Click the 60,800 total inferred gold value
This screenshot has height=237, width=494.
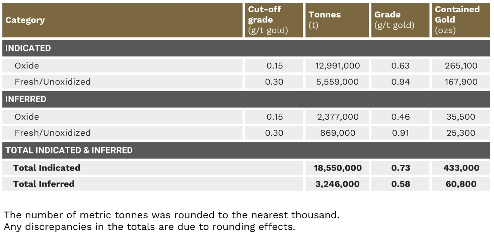point(461,184)
